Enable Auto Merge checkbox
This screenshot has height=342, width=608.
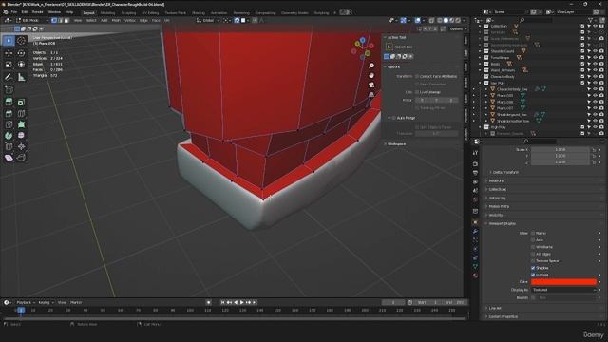(x=394, y=118)
